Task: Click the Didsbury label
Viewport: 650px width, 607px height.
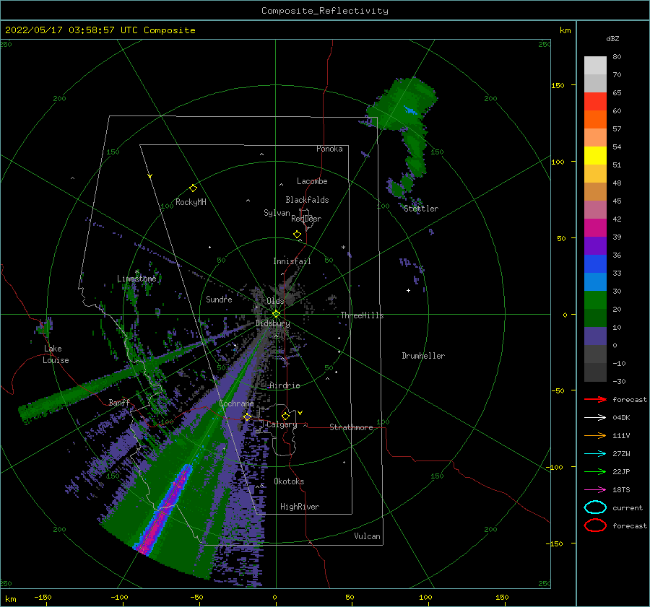Action: click(x=273, y=323)
